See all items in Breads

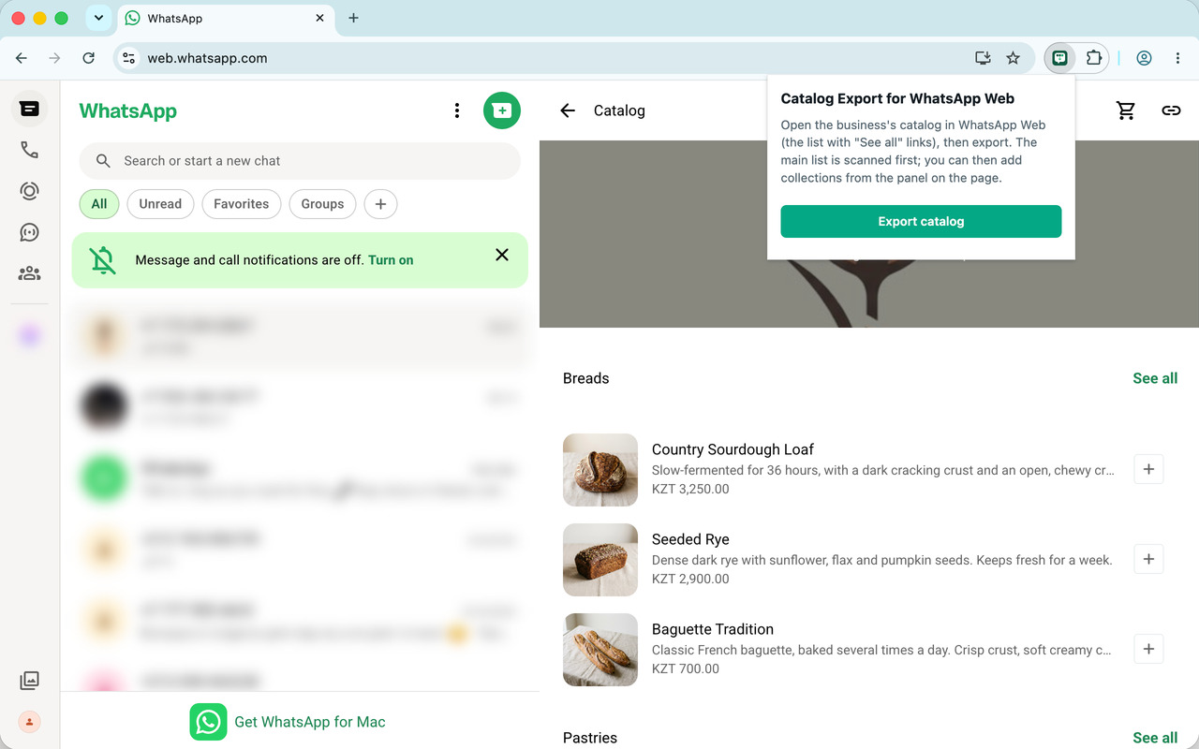(x=1155, y=378)
